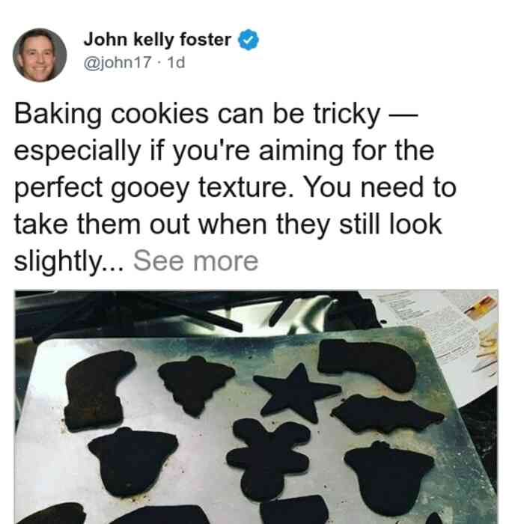Open the tweet via the 1d timestamp
The width and height of the screenshot is (524, 524).
(176, 62)
